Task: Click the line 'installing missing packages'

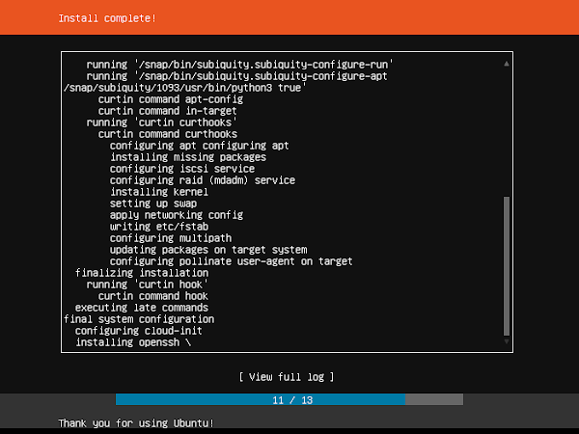Action: point(188,157)
